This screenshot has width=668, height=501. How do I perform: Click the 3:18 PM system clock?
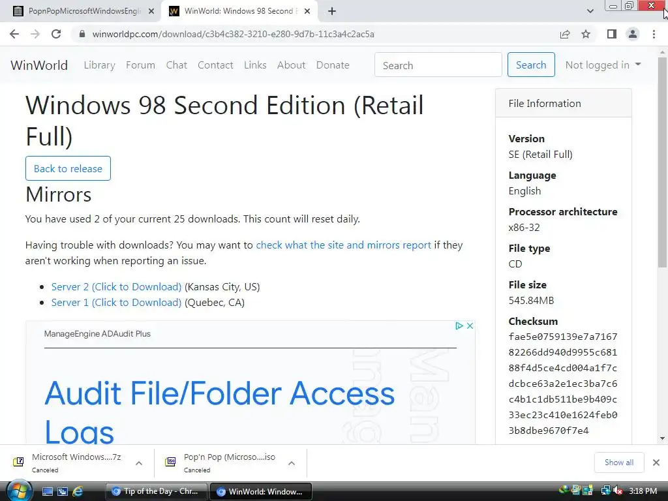coord(643,491)
